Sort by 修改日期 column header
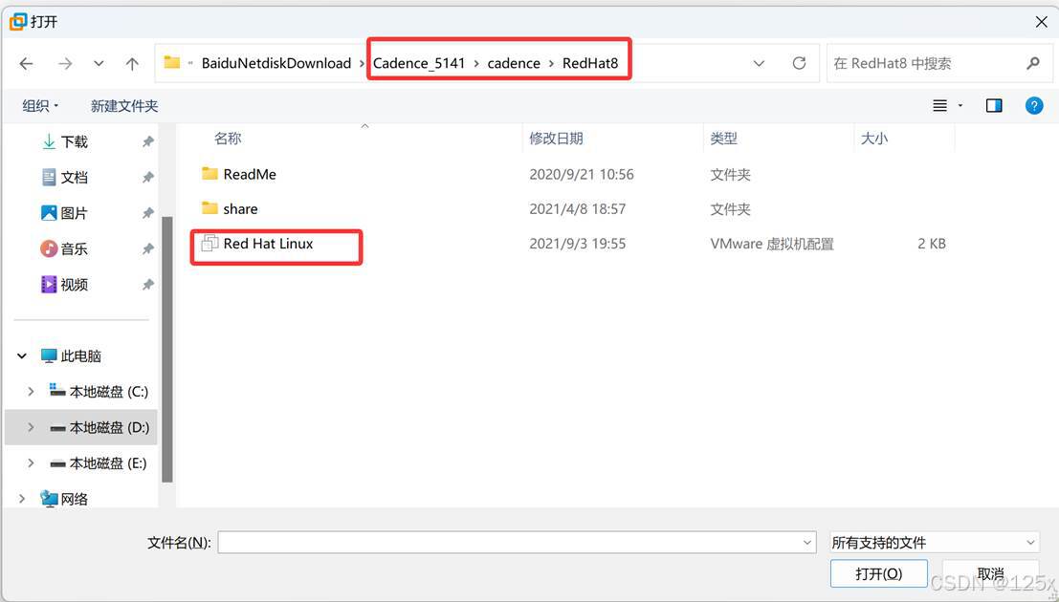This screenshot has height=602, width=1059. coord(556,139)
